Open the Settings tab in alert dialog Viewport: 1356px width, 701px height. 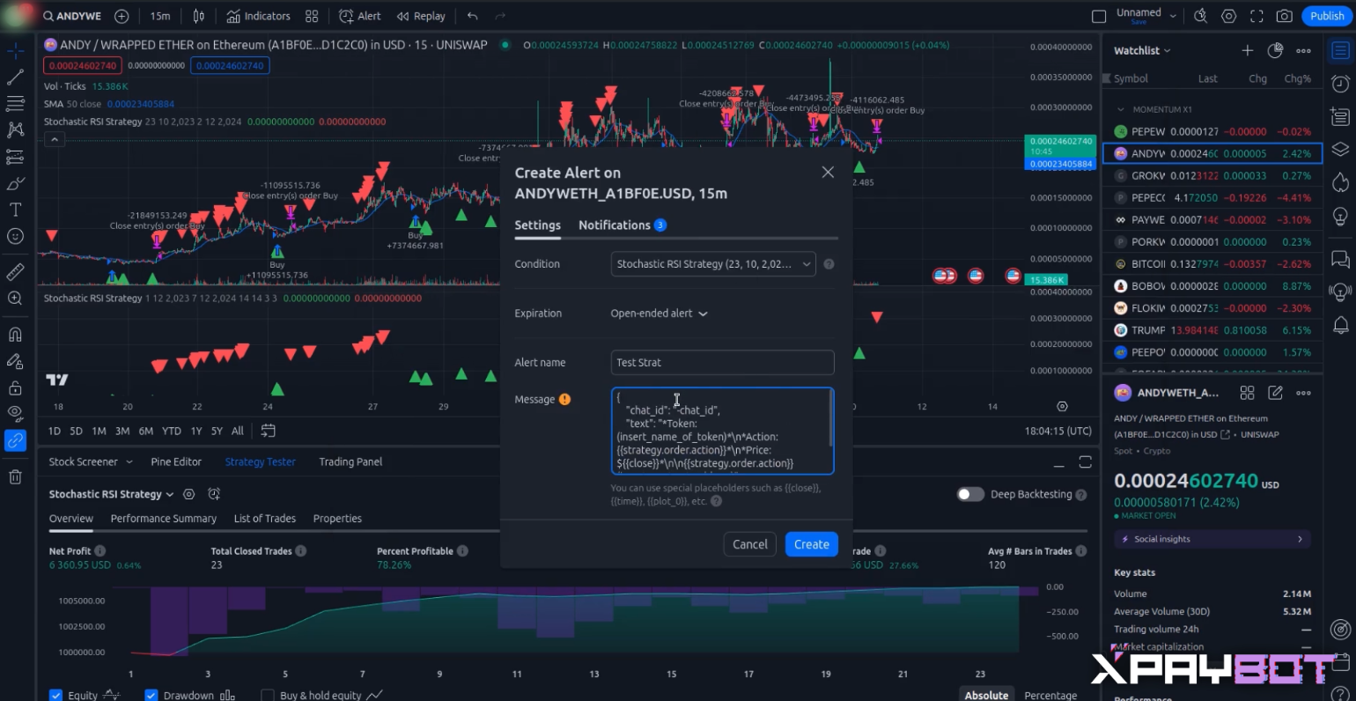click(x=537, y=225)
